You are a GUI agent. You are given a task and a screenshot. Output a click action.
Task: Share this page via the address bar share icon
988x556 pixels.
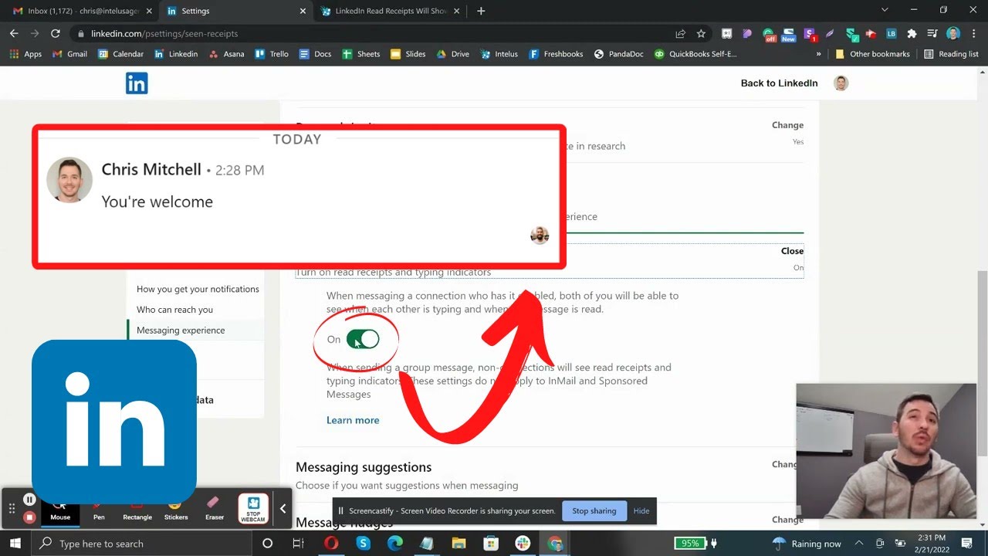coord(680,34)
